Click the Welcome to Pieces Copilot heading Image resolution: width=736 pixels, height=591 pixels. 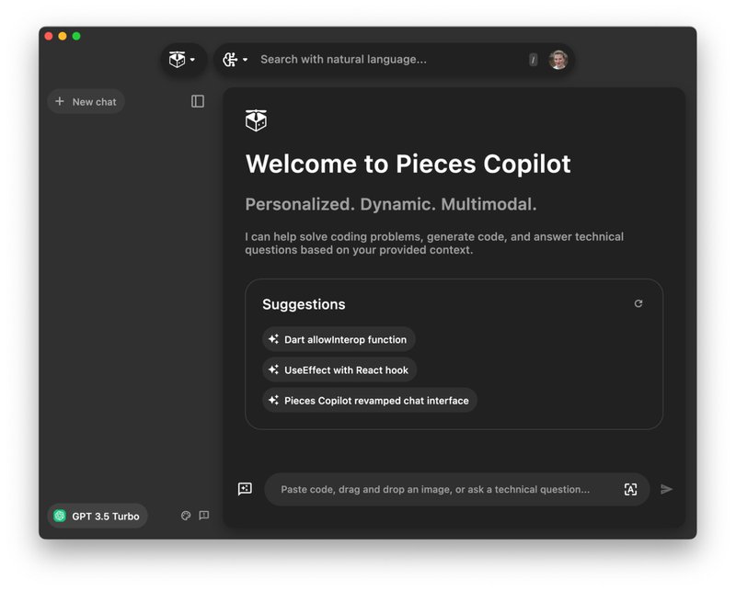pyautogui.click(x=408, y=165)
